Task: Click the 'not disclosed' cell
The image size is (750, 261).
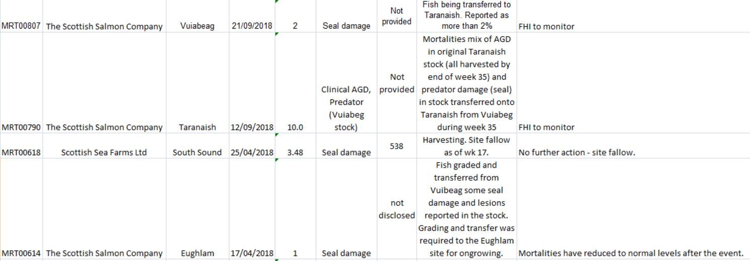Action: (x=396, y=209)
